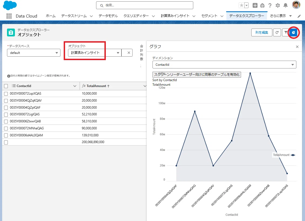Open the Trailhead guidance icon
Screen dimensions: 305x221
(x=262, y=5)
